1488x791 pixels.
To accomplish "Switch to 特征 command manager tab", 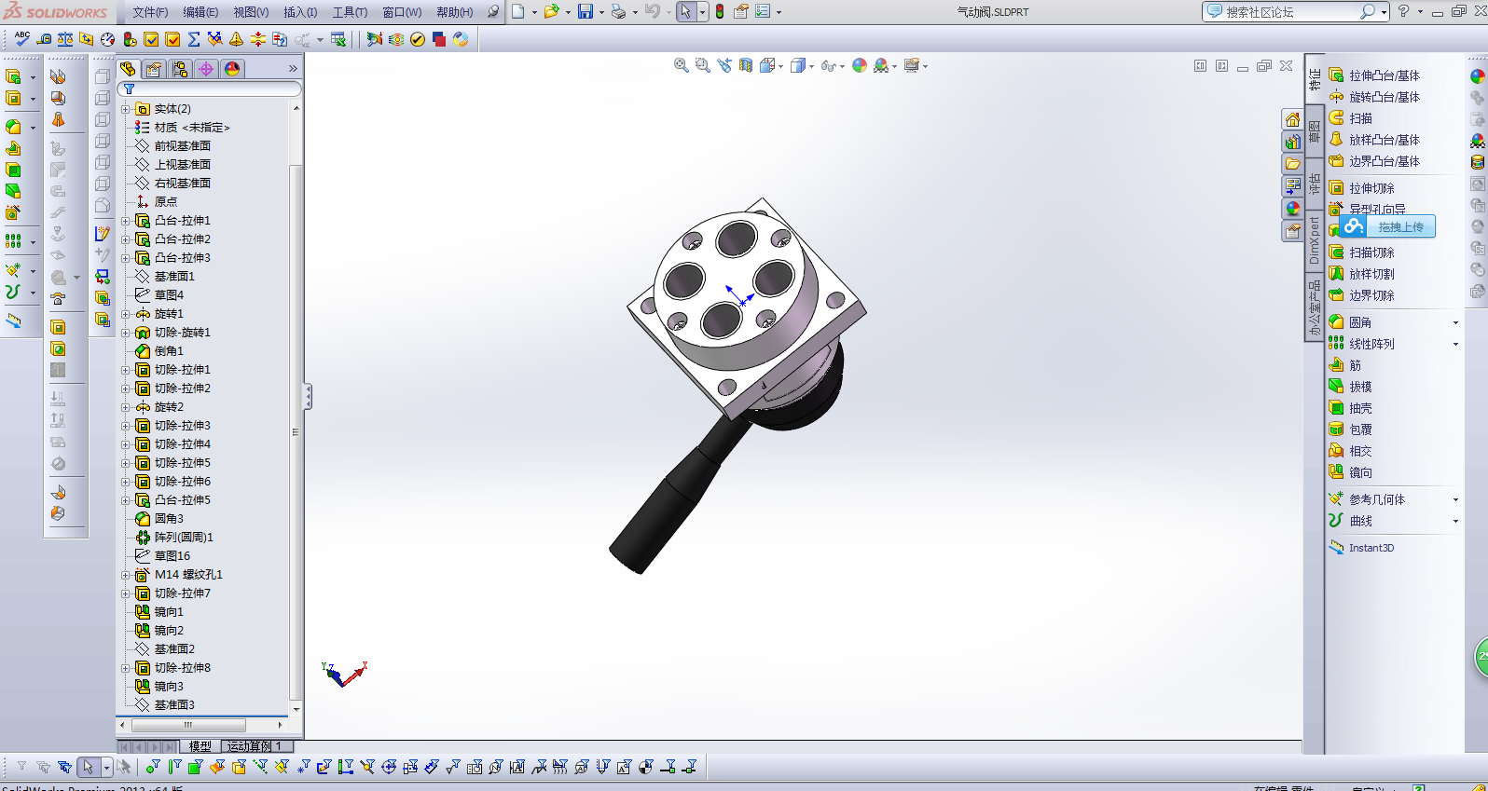I will point(1315,79).
